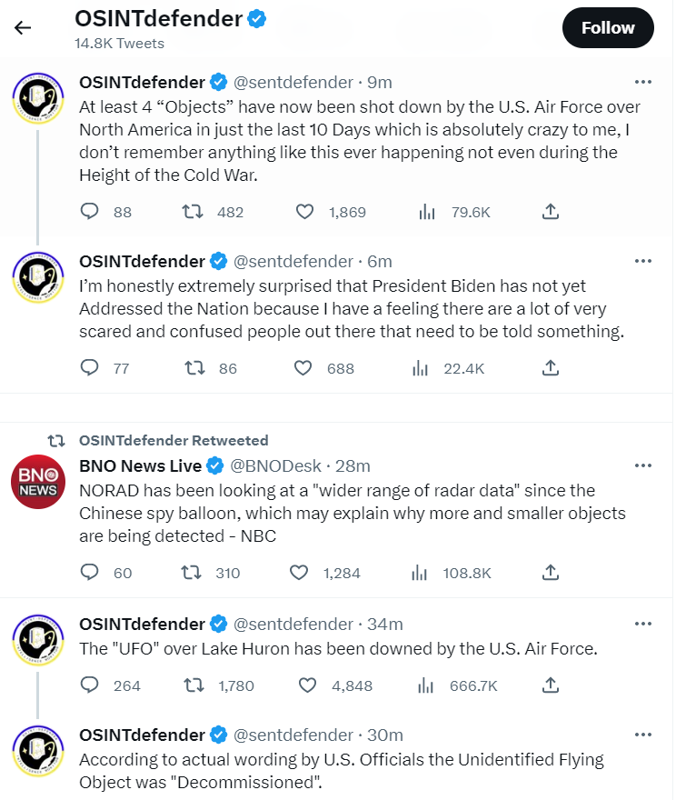
Task: Open more options for the 6m tweet
Action: 643,261
